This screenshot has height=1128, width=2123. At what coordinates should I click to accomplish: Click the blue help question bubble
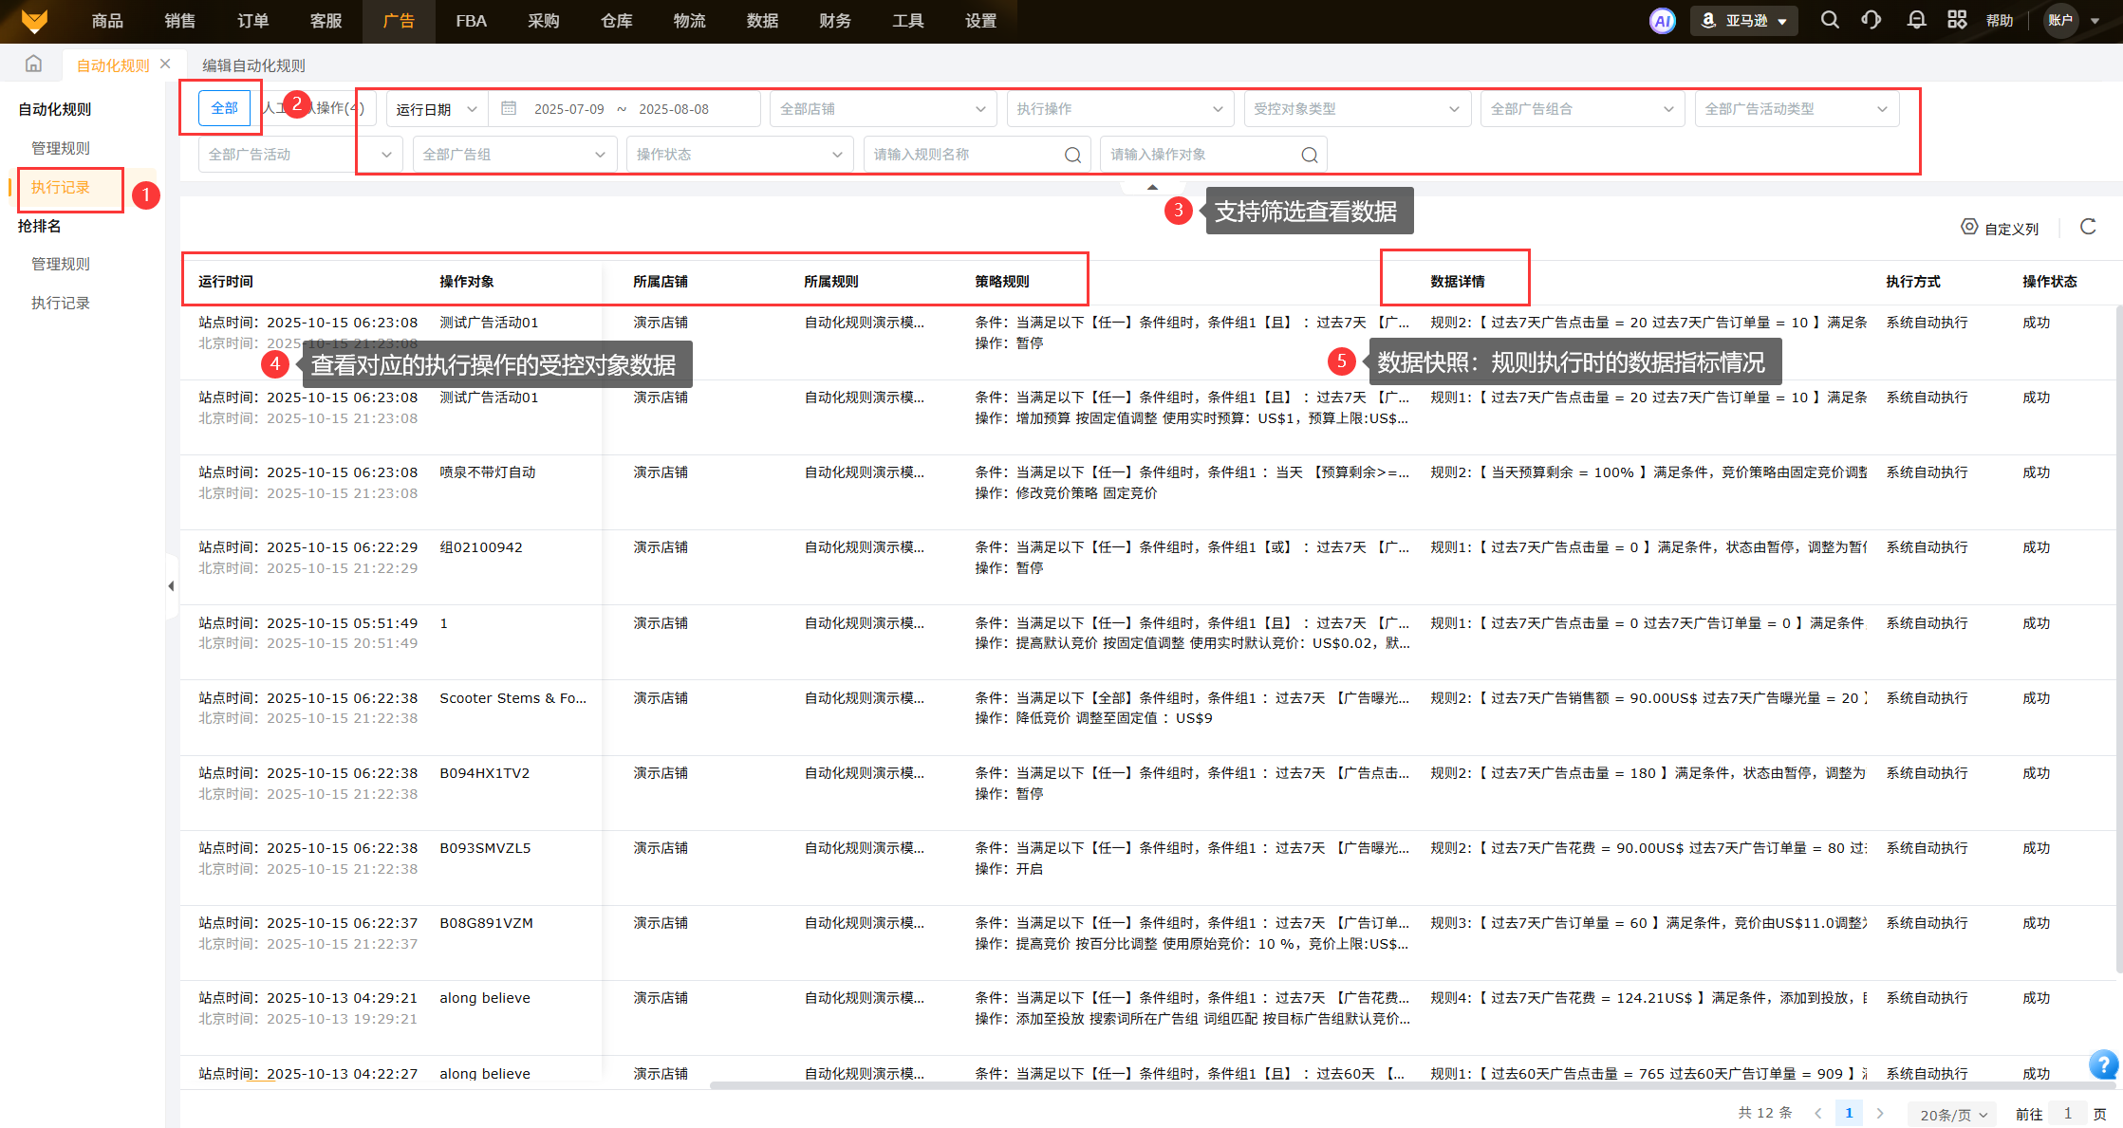coord(2102,1063)
